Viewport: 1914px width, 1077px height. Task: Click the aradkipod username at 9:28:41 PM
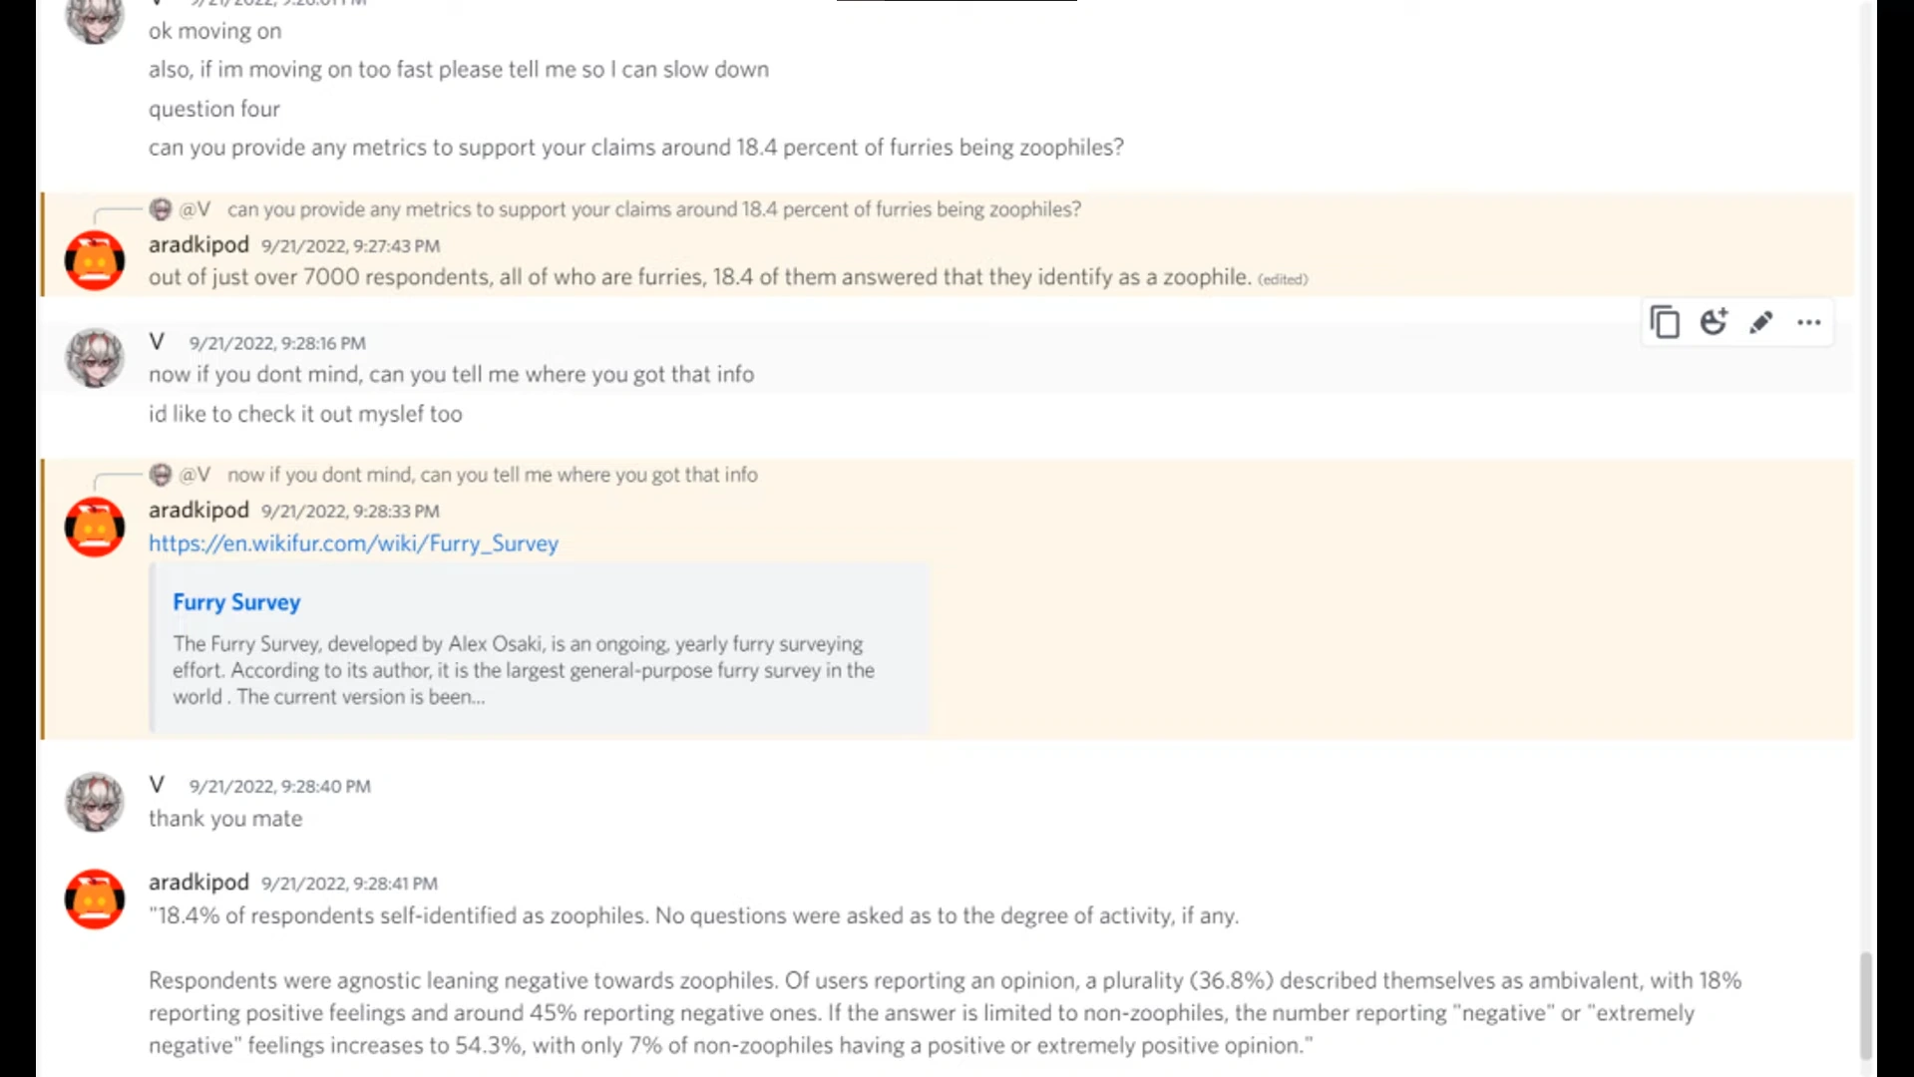tap(198, 882)
